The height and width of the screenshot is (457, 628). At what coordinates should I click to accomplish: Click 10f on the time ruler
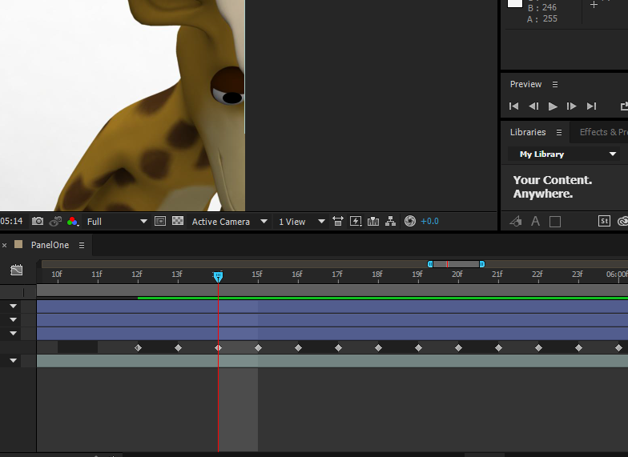(x=57, y=274)
